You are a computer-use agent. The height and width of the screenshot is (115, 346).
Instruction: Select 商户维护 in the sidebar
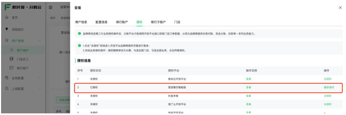[x=23, y=50]
